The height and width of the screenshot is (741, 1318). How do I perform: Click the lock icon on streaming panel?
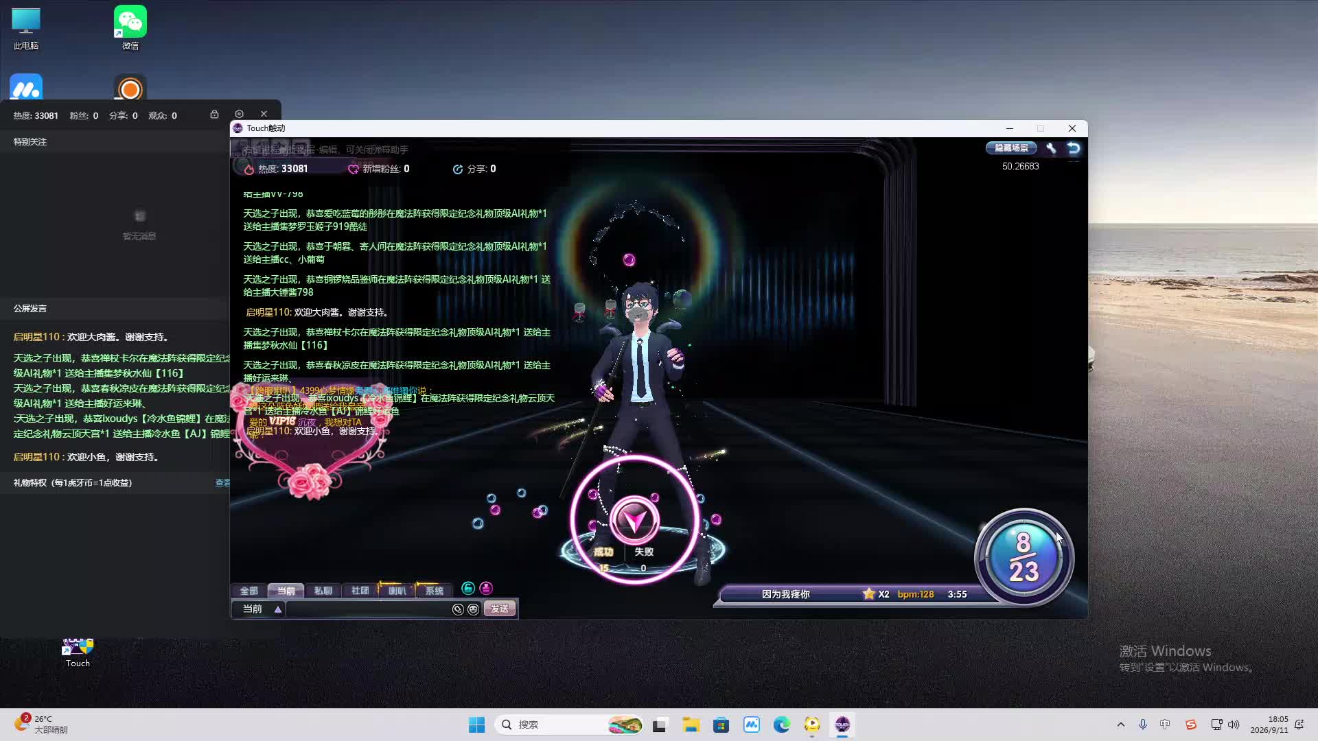tap(214, 114)
